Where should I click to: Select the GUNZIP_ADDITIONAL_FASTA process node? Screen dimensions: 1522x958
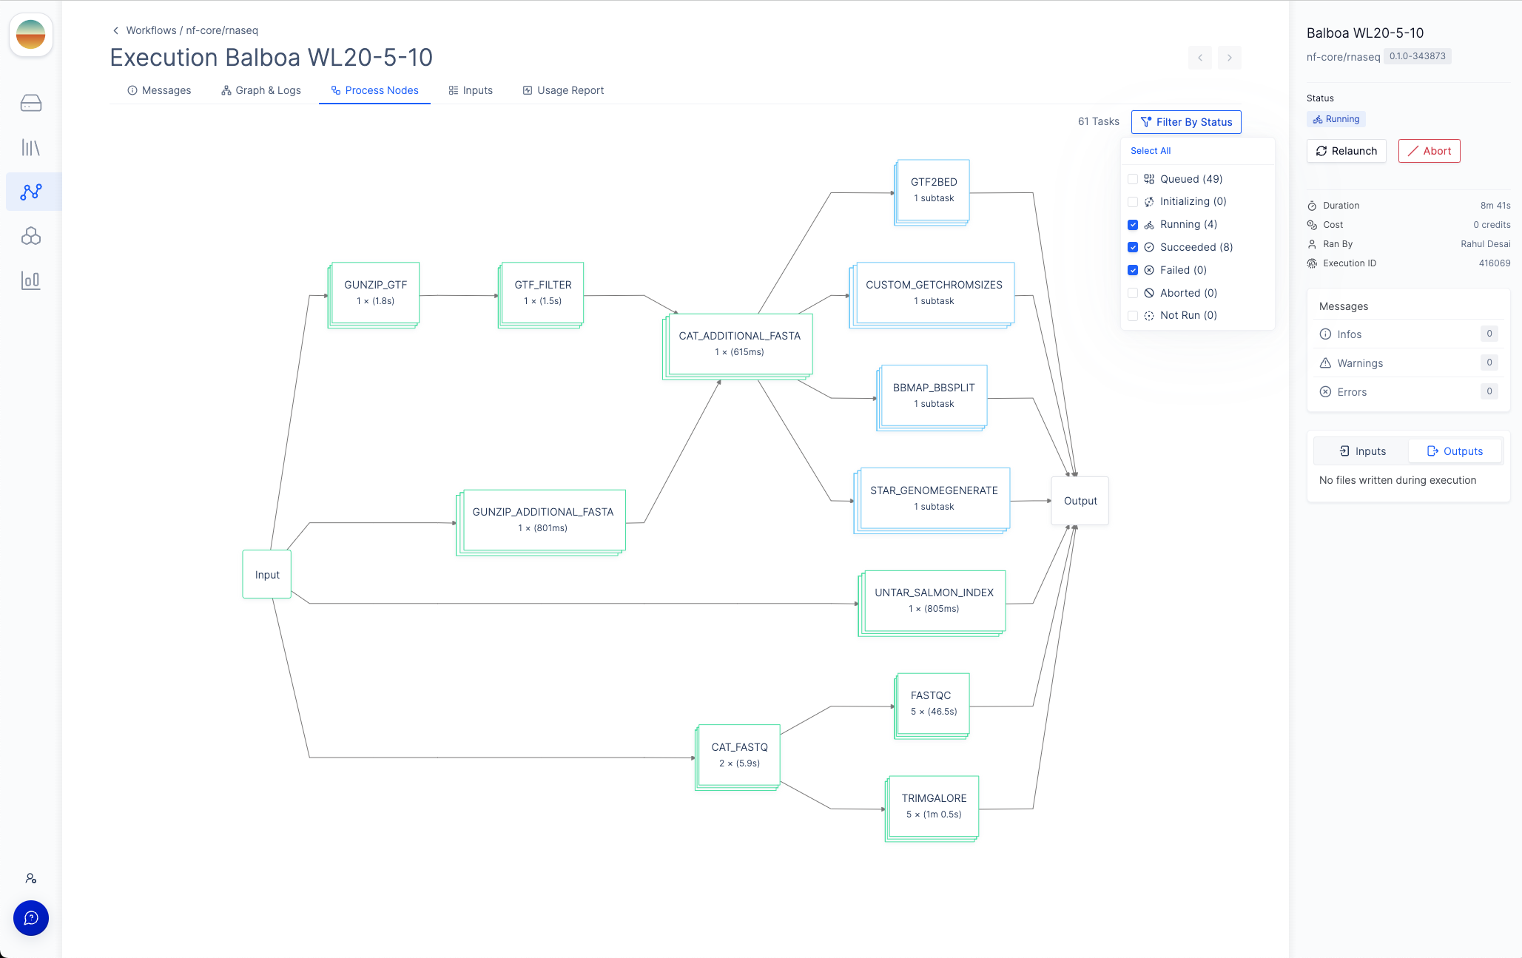541,522
